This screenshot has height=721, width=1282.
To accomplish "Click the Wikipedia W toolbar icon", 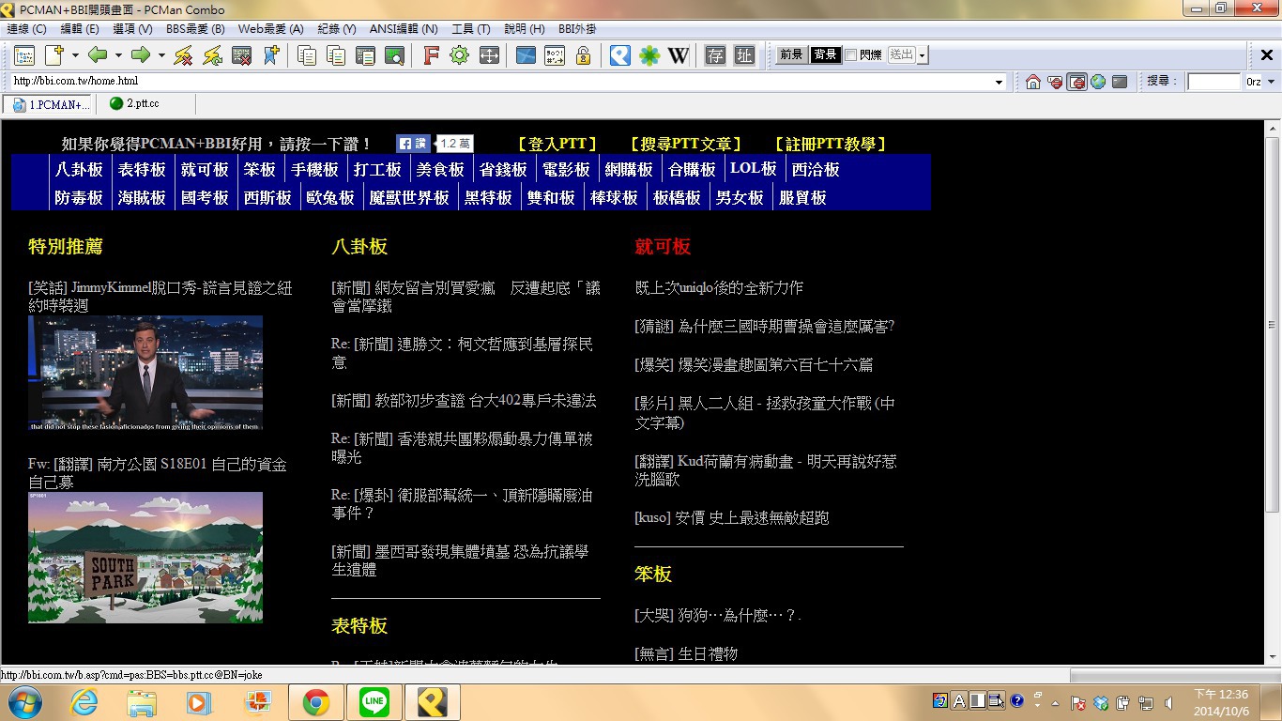I will click(x=678, y=55).
